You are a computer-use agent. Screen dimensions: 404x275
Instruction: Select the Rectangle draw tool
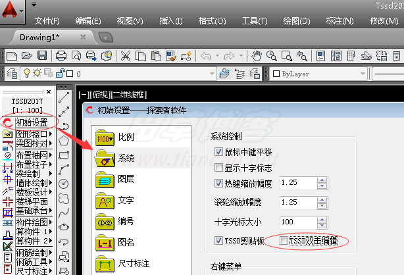pos(64,155)
